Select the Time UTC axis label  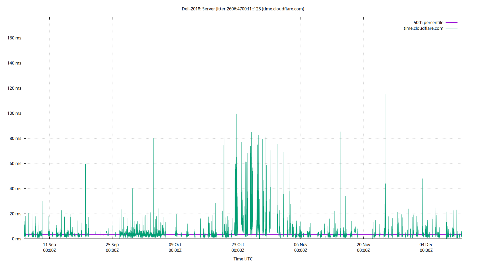[x=242, y=259]
